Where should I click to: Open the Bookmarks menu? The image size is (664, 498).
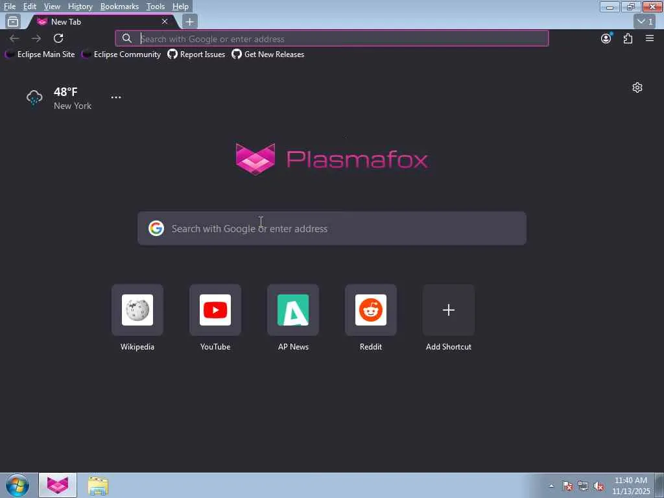point(119,6)
